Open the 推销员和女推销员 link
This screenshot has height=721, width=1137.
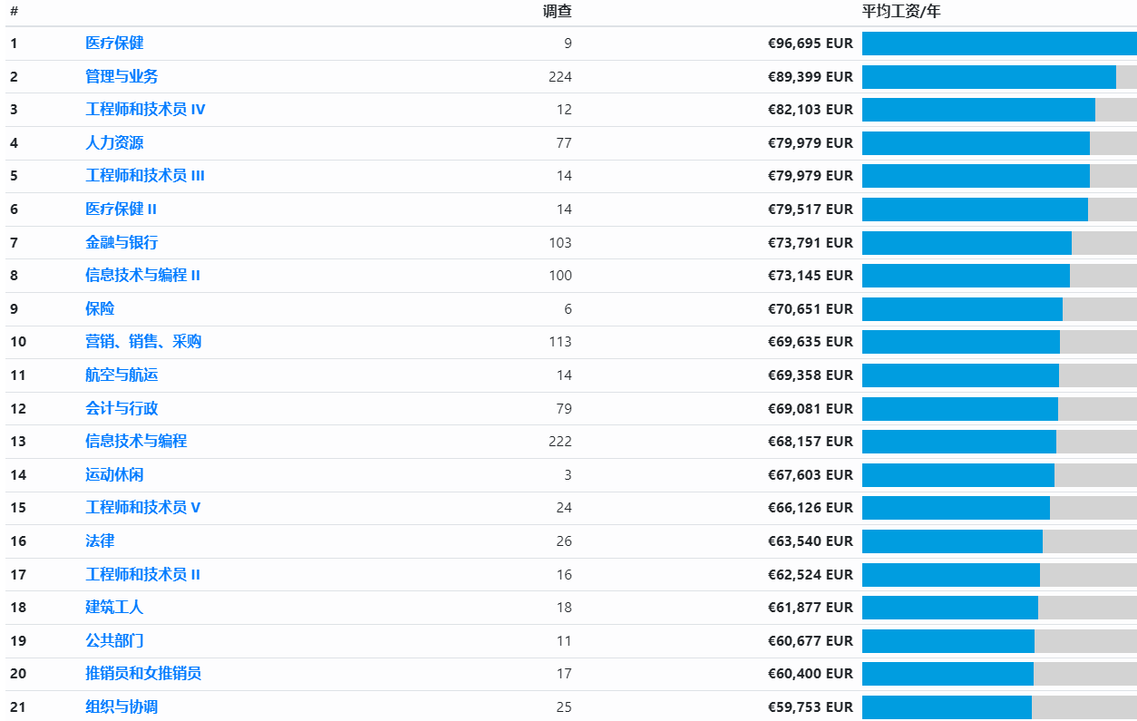pos(143,674)
